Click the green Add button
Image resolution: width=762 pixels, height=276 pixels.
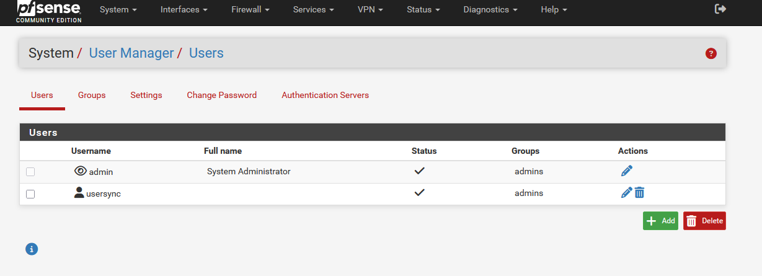point(661,221)
